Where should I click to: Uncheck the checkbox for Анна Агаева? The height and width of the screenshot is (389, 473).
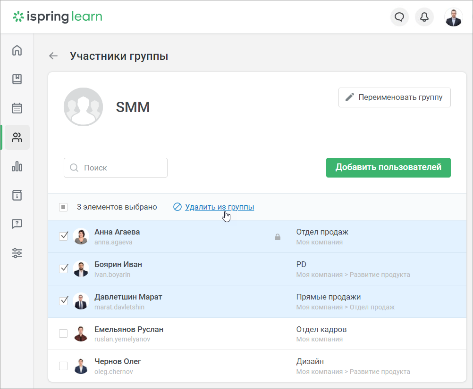coord(63,236)
